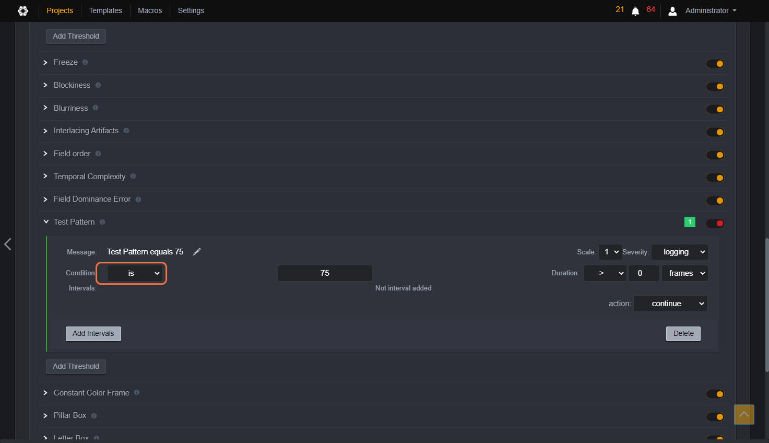Click the Field Dominance Error info icon
769x443 pixels.
pyautogui.click(x=138, y=199)
